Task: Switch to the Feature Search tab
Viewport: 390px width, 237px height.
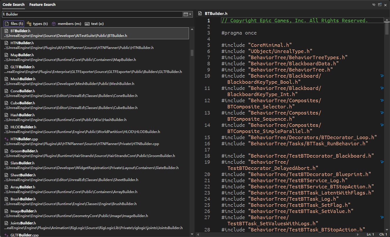Action: [x=42, y=5]
